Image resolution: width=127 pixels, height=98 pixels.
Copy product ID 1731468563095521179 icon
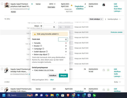click(x=29, y=9)
